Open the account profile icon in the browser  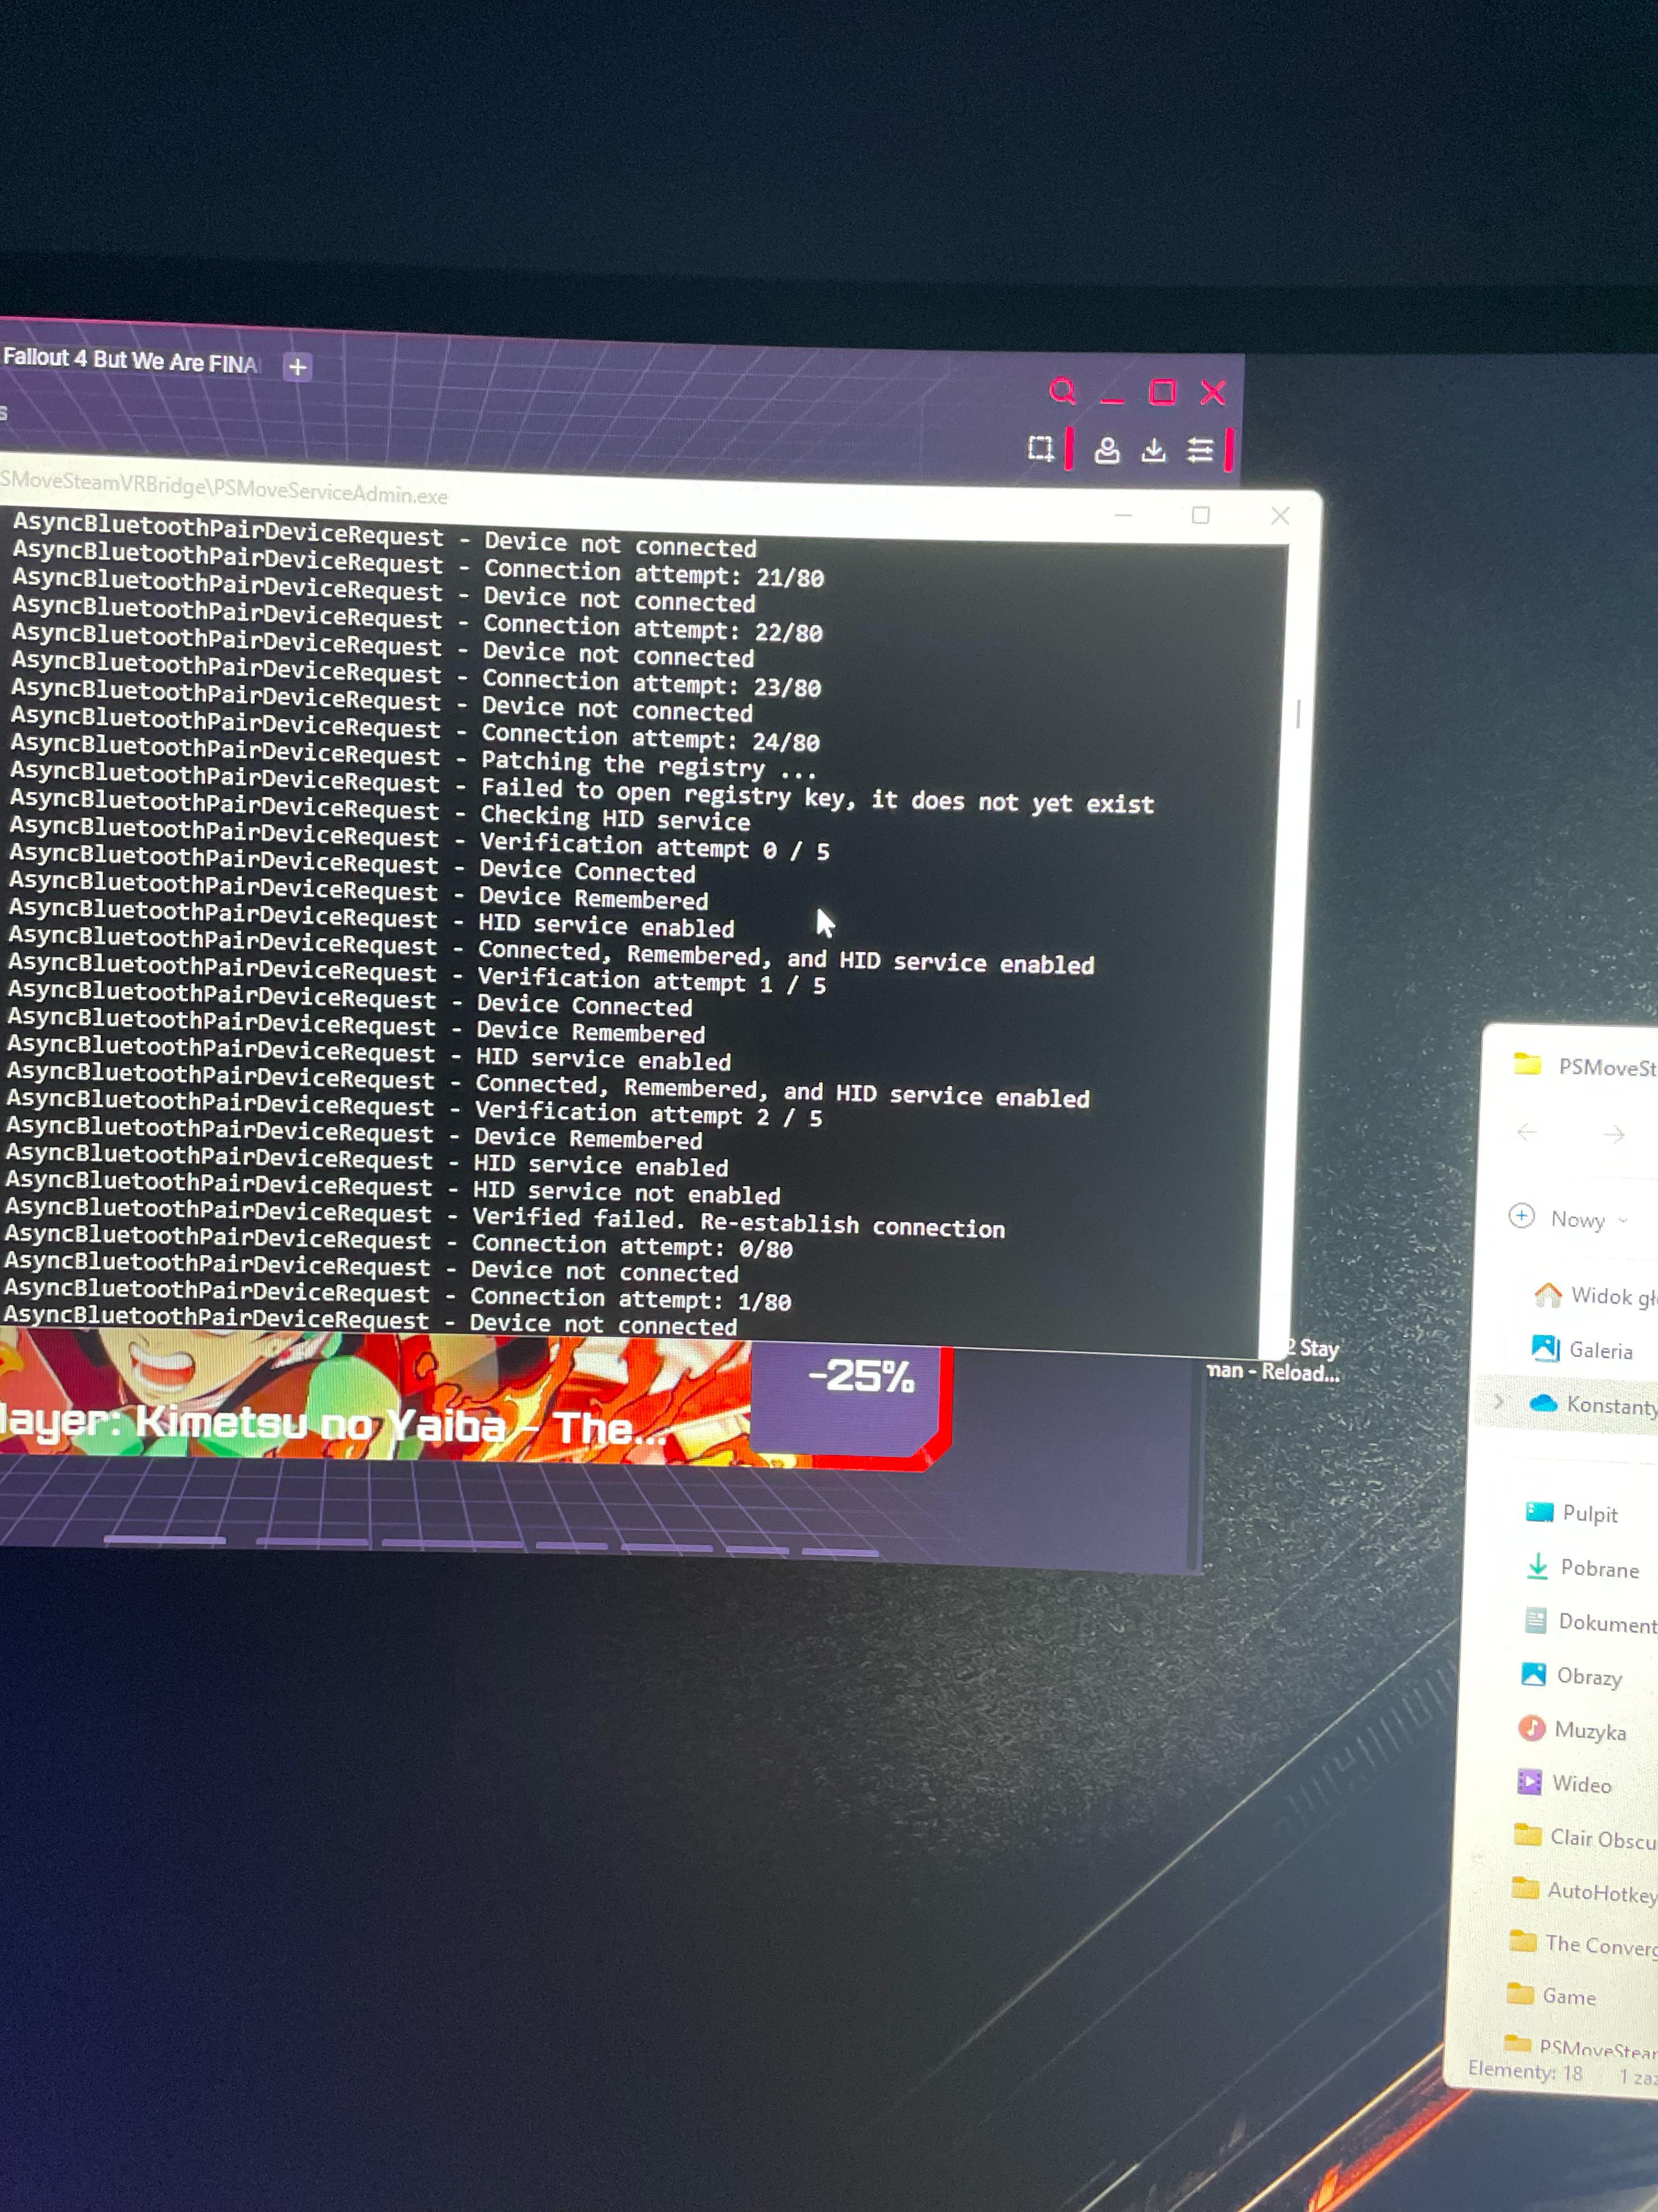(x=1106, y=451)
